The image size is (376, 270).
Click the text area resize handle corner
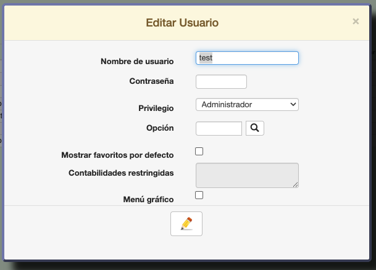pyautogui.click(x=296, y=184)
